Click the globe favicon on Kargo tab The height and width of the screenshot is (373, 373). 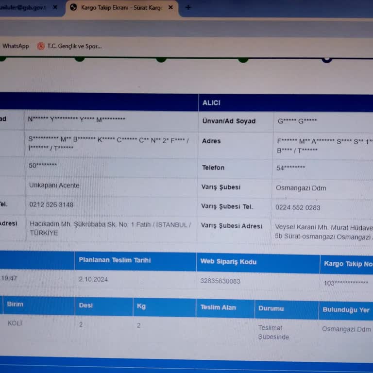pyautogui.click(x=73, y=7)
